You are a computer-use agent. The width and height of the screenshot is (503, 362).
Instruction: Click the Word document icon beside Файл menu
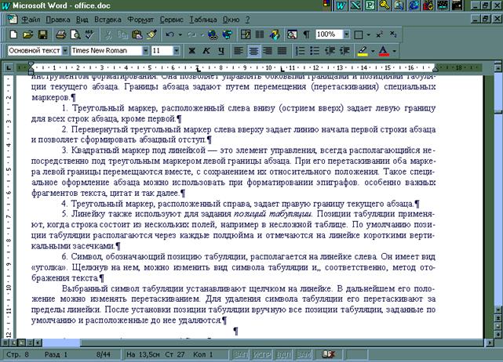[x=13, y=20]
